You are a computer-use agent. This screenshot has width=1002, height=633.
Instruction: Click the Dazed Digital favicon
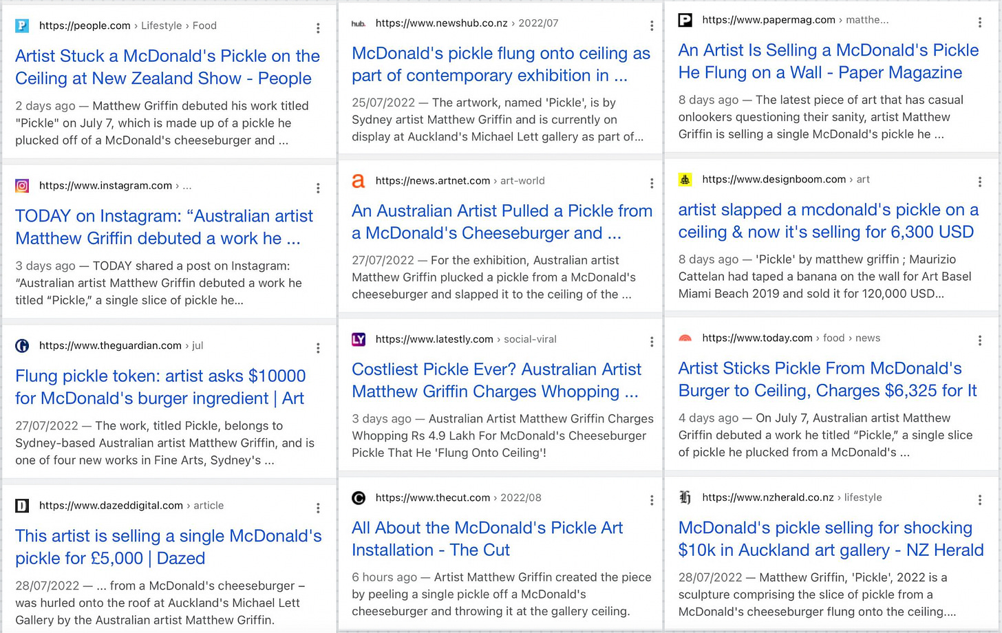pos(22,506)
